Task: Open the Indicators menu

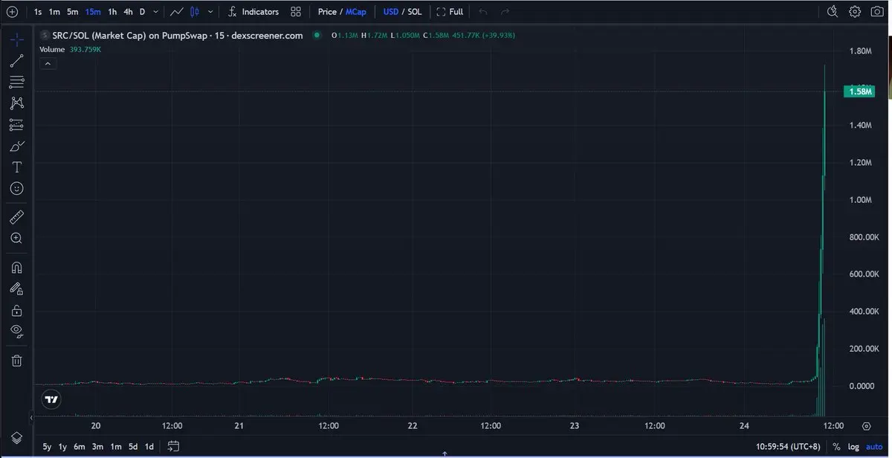Action: click(253, 12)
